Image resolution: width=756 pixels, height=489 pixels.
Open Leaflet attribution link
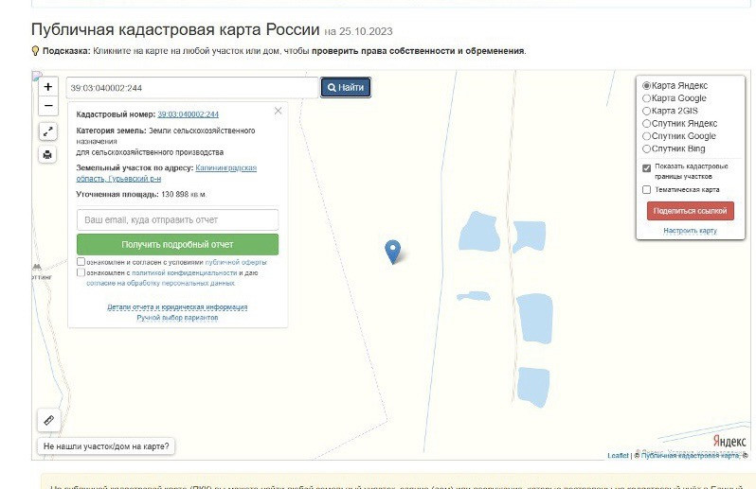click(618, 455)
